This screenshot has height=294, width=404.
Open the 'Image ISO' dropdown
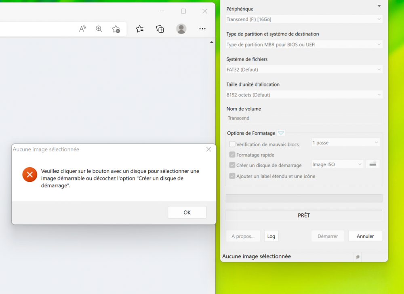(x=337, y=164)
